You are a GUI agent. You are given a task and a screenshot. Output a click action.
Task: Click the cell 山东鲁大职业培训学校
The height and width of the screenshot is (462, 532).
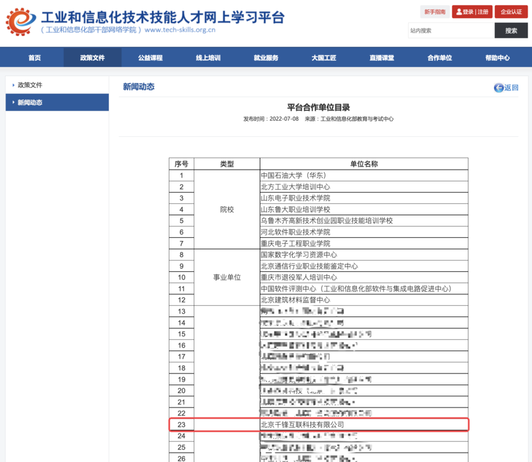click(x=364, y=209)
